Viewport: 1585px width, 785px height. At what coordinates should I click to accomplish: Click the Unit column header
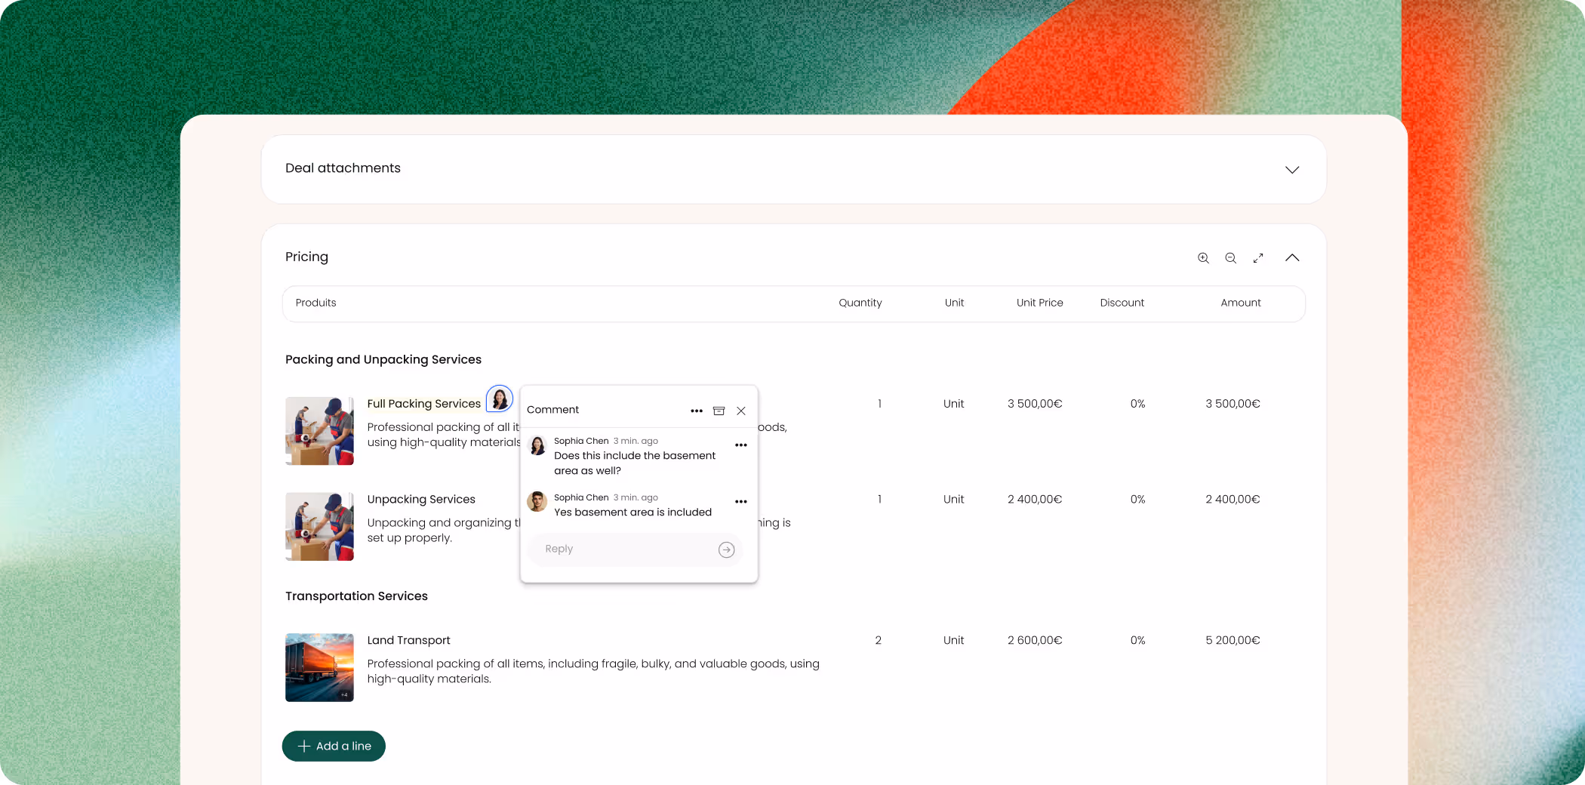point(954,303)
